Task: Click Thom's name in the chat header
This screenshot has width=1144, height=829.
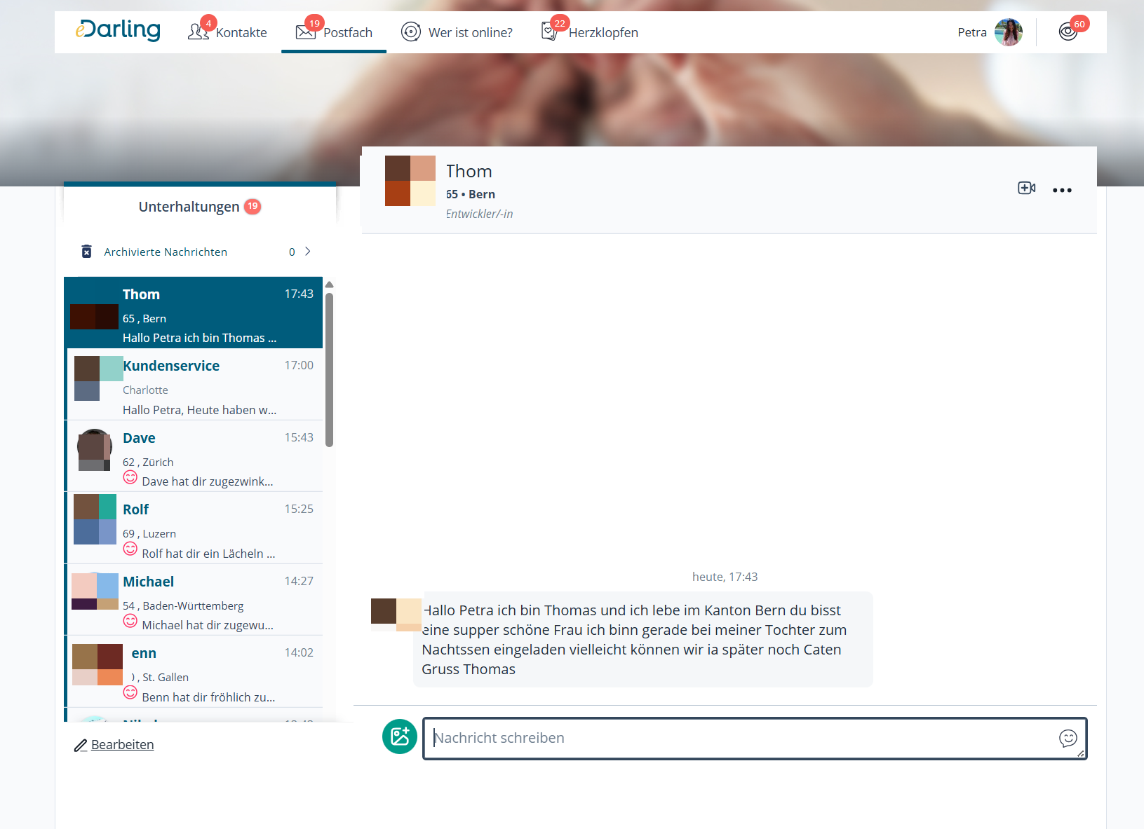Action: (469, 171)
